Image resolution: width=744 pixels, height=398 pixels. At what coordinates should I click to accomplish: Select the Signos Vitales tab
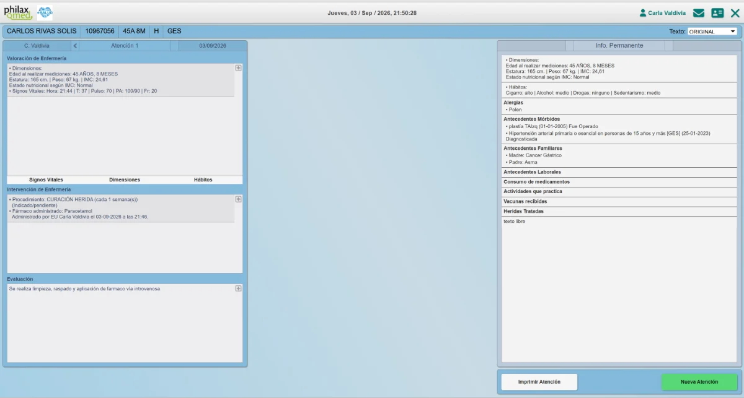(x=46, y=180)
